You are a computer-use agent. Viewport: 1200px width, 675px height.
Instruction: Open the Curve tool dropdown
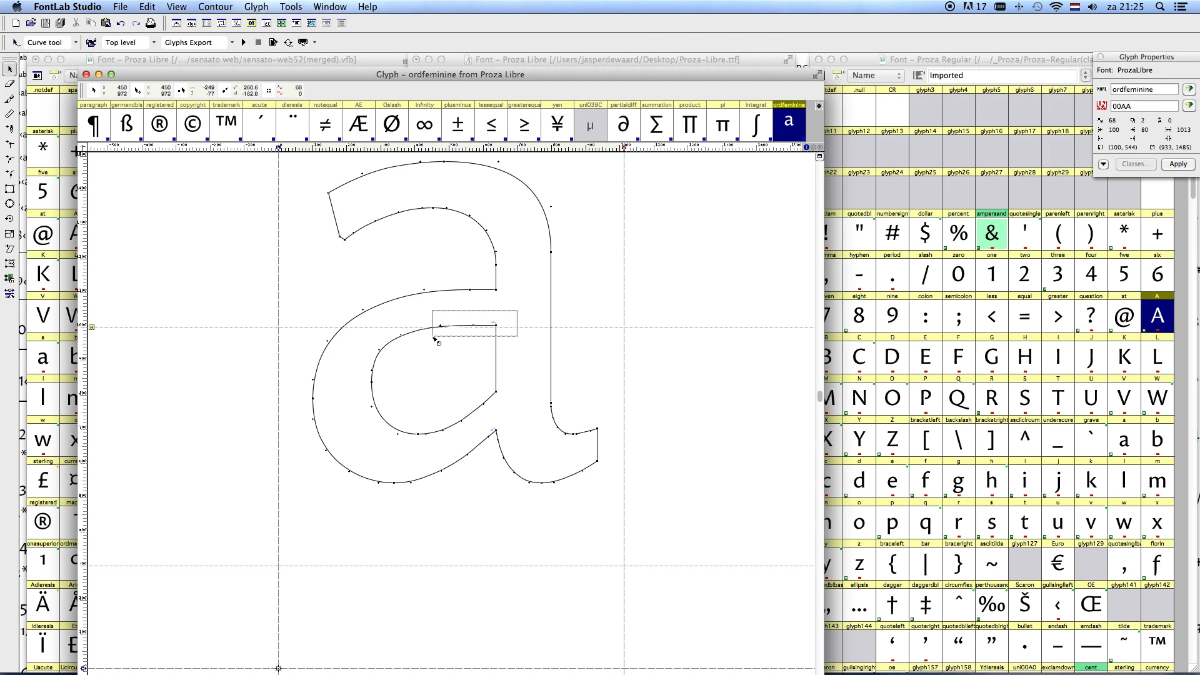click(x=76, y=42)
